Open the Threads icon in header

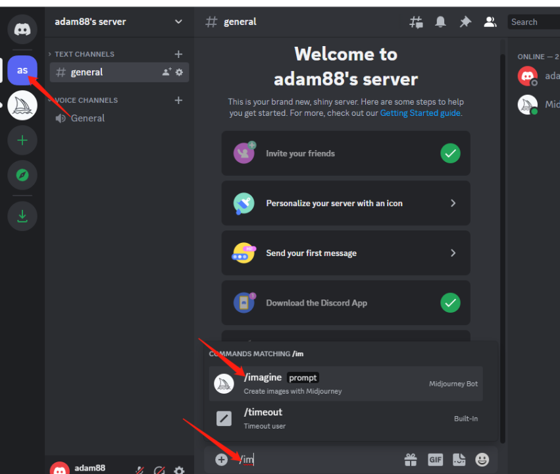click(x=416, y=22)
